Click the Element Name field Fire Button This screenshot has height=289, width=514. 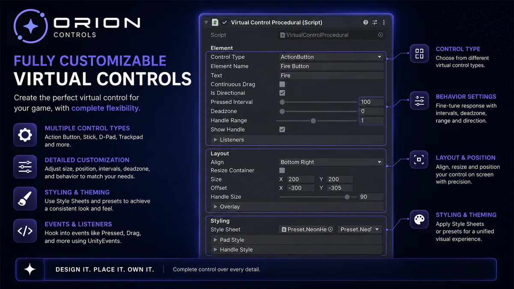click(331, 66)
